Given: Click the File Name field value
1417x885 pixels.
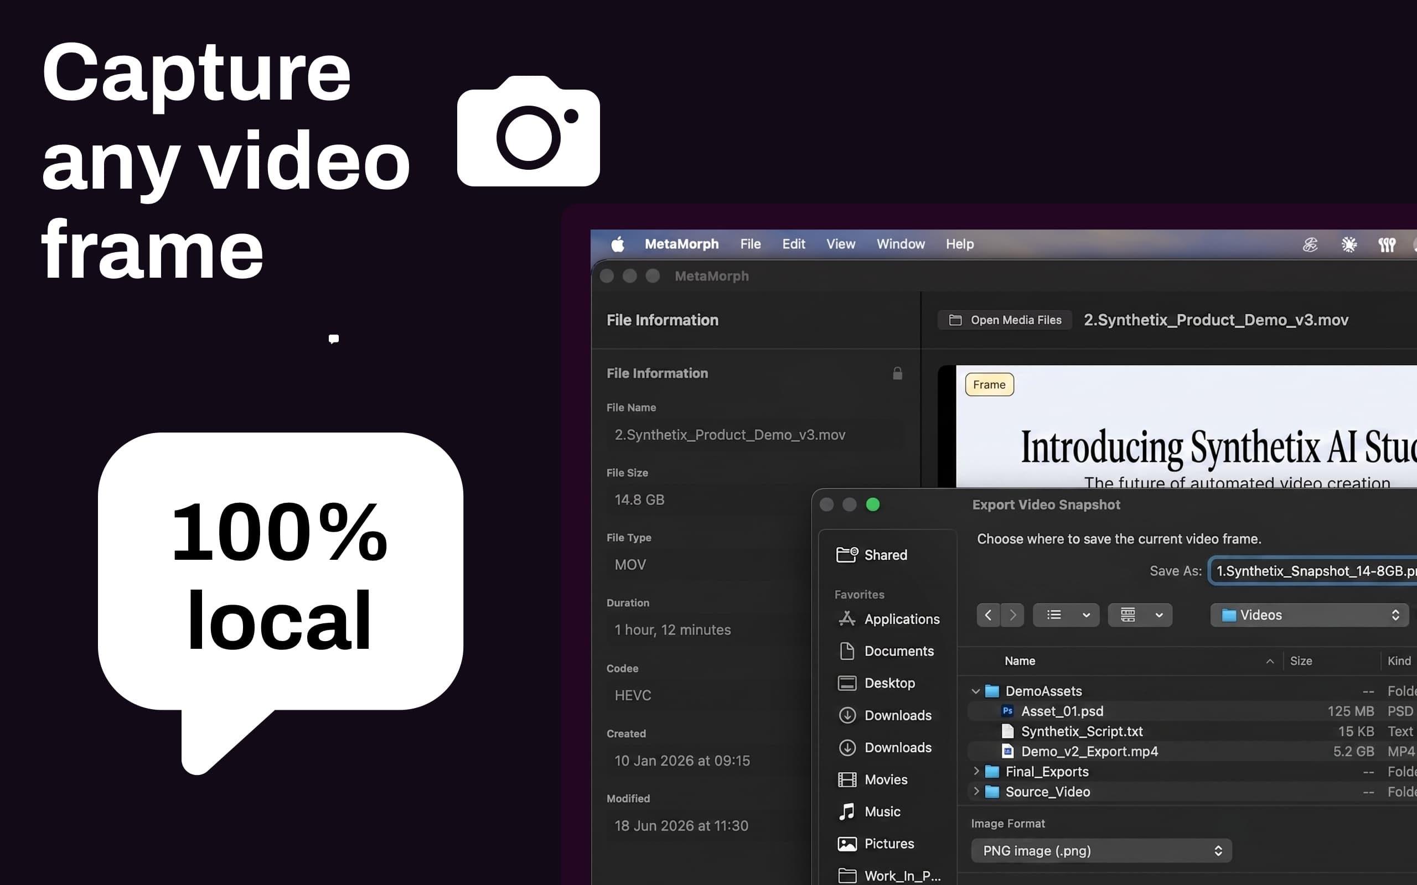Looking at the screenshot, I should tap(756, 435).
